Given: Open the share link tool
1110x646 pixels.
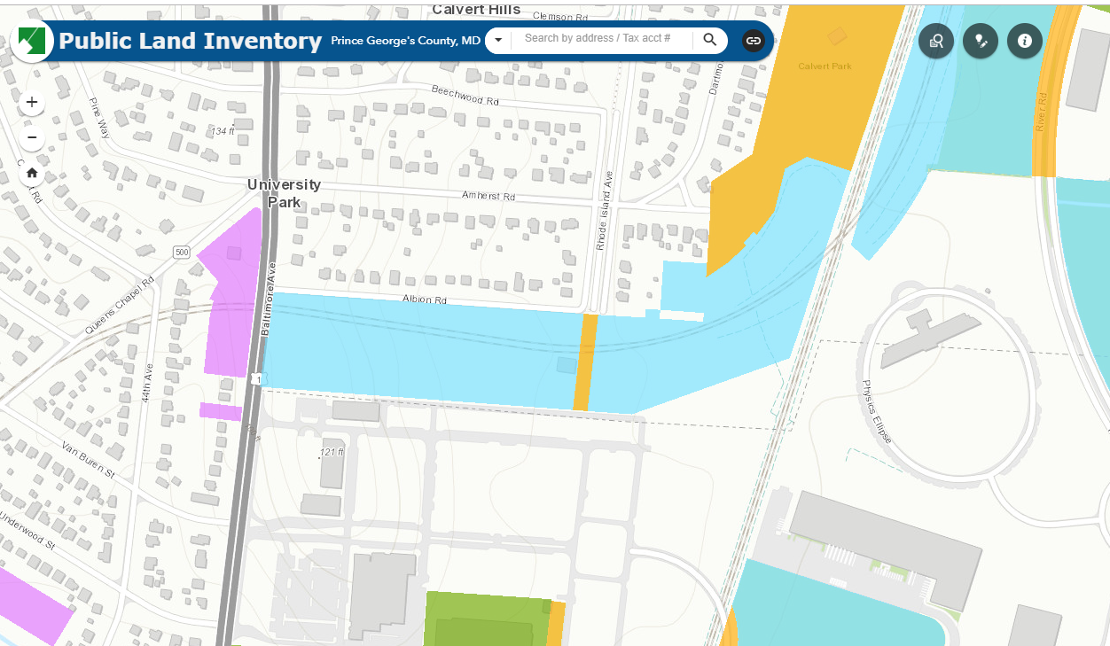Looking at the screenshot, I should coord(753,41).
